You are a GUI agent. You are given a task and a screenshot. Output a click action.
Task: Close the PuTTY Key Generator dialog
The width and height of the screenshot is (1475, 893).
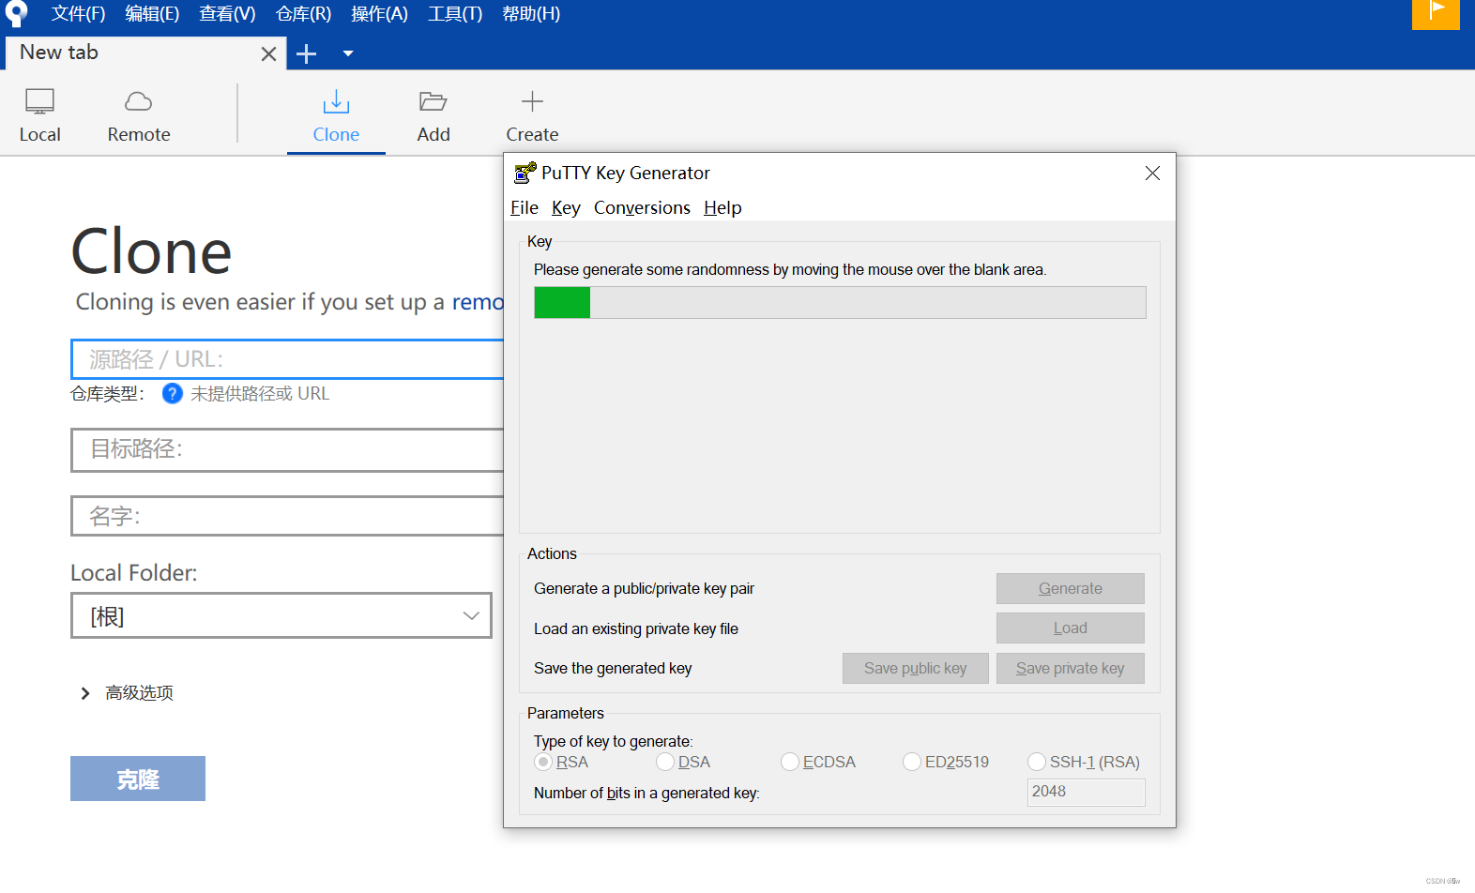[1152, 174]
